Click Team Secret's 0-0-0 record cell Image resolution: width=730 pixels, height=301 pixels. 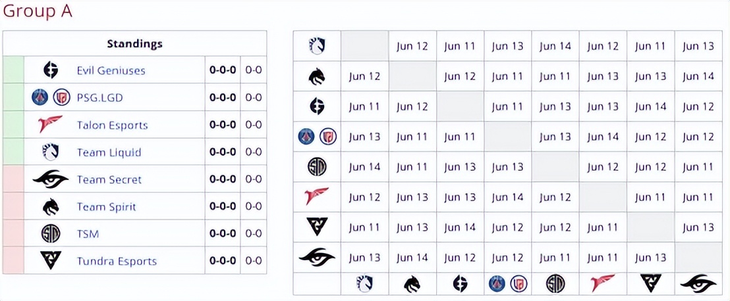[223, 179]
